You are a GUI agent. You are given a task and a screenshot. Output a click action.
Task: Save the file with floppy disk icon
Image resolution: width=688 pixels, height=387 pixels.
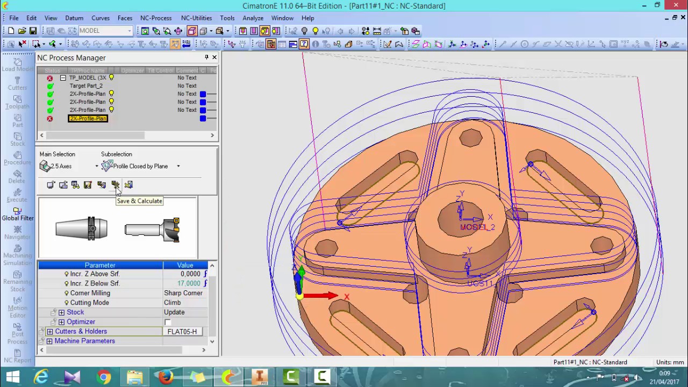[x=33, y=31]
